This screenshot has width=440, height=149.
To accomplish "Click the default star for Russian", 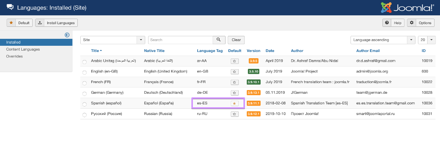I will 235,114.
